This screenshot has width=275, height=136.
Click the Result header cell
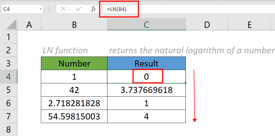point(146,63)
